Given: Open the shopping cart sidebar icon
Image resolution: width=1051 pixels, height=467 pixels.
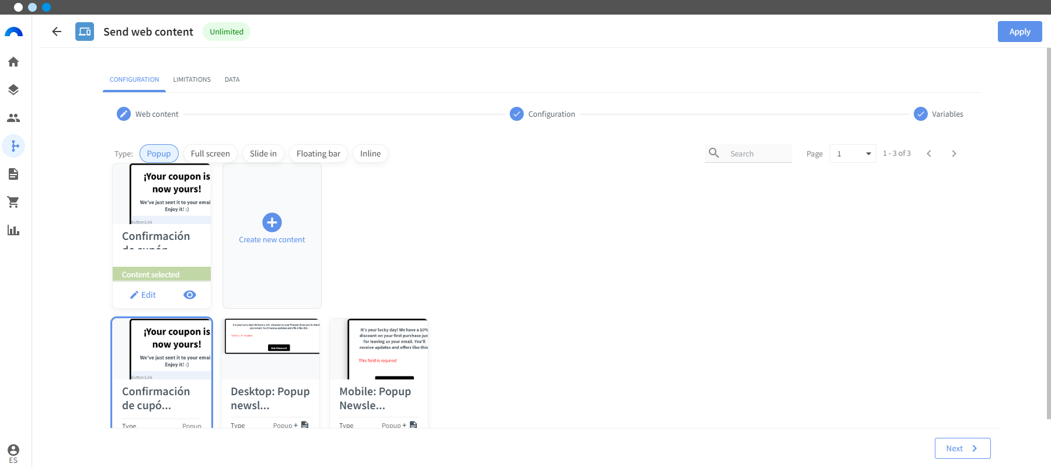Looking at the screenshot, I should point(13,202).
